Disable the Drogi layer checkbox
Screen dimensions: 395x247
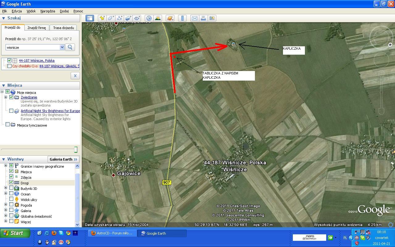point(11,182)
